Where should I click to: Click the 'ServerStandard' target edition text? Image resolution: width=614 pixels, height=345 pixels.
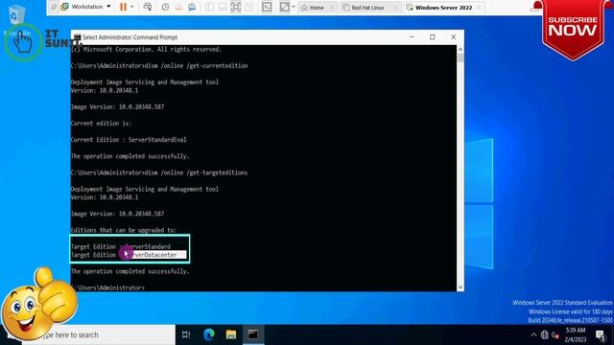tap(148, 246)
